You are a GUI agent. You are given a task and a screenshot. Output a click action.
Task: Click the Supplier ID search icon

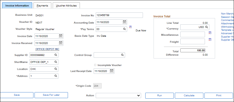(x=56, y=55)
